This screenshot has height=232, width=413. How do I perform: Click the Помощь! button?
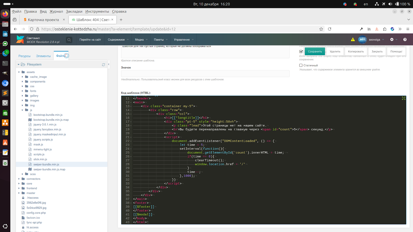[396, 51]
